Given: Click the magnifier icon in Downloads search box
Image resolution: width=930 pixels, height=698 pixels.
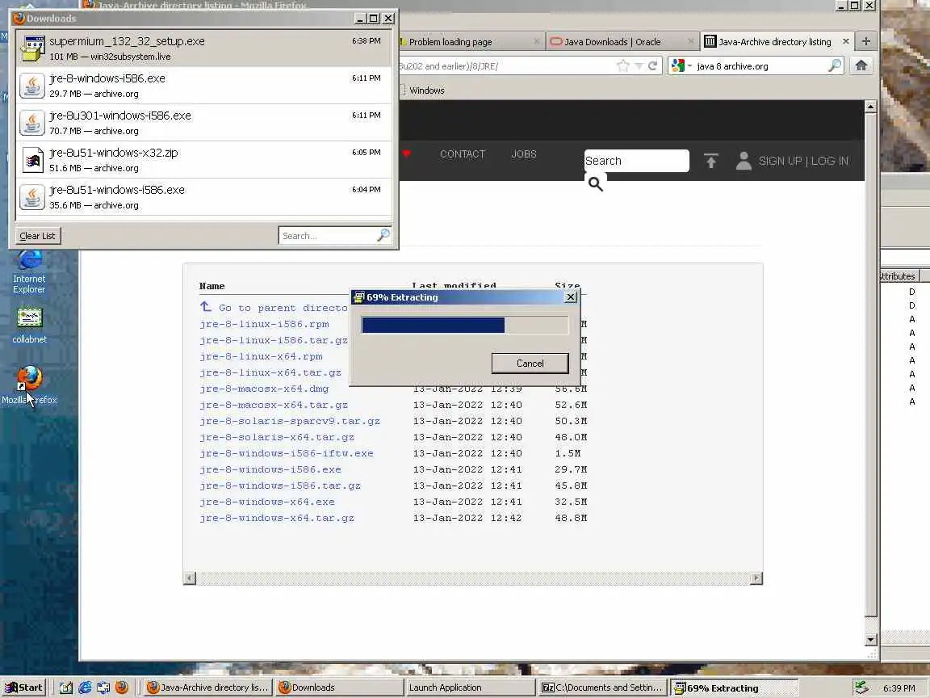Looking at the screenshot, I should click(x=383, y=235).
